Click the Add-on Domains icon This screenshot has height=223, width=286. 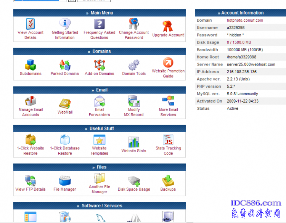[x=100, y=65]
